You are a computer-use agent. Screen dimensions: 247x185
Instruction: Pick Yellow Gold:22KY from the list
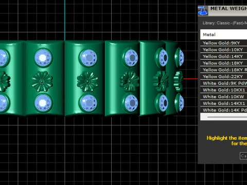(223, 77)
